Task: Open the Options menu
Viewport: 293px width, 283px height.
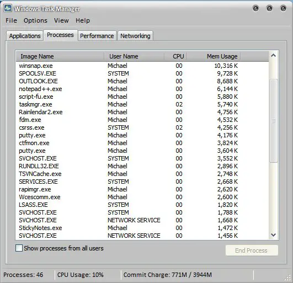Action: pos(35,20)
